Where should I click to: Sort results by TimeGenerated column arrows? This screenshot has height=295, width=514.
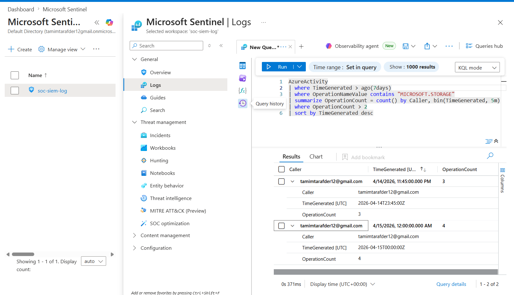tap(423, 169)
